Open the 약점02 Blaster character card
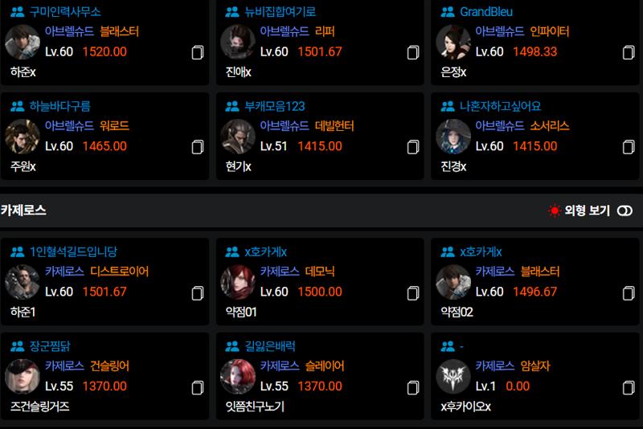The image size is (643, 429). (x=535, y=281)
